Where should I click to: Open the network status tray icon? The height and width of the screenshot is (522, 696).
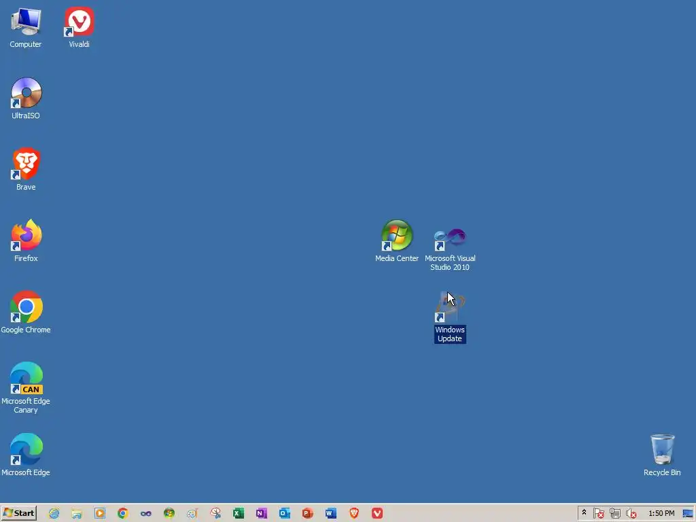click(614, 514)
